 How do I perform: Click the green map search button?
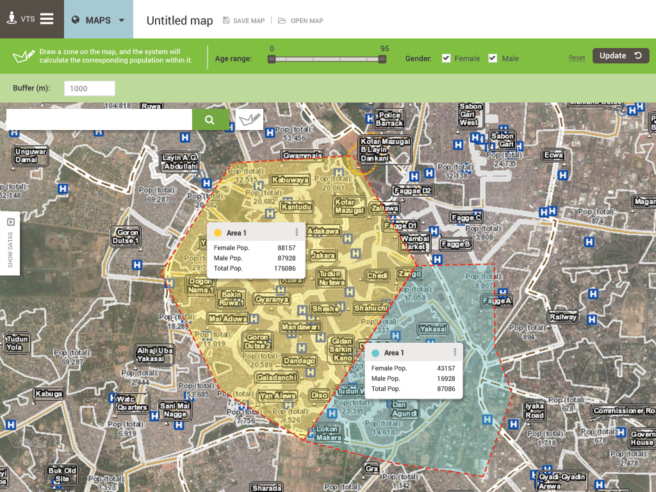pyautogui.click(x=210, y=120)
